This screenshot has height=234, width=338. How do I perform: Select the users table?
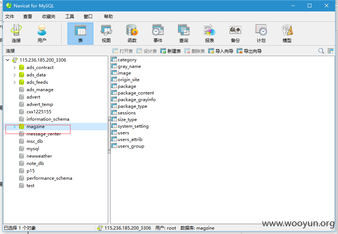[x=120, y=133]
